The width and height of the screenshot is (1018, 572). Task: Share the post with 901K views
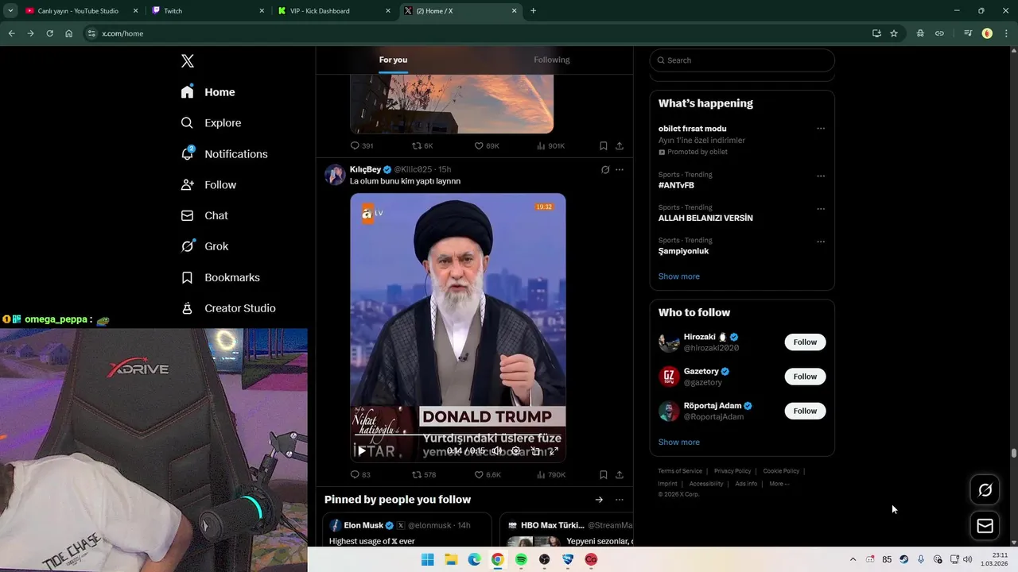(620, 146)
